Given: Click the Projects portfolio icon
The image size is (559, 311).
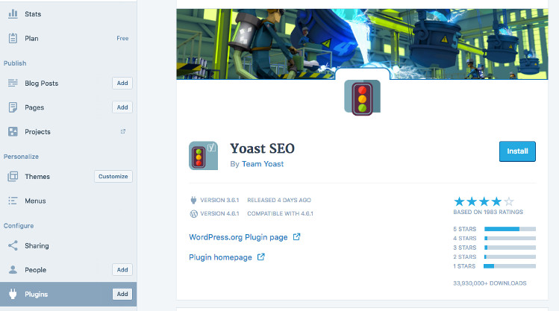Looking at the screenshot, I should tap(13, 132).
